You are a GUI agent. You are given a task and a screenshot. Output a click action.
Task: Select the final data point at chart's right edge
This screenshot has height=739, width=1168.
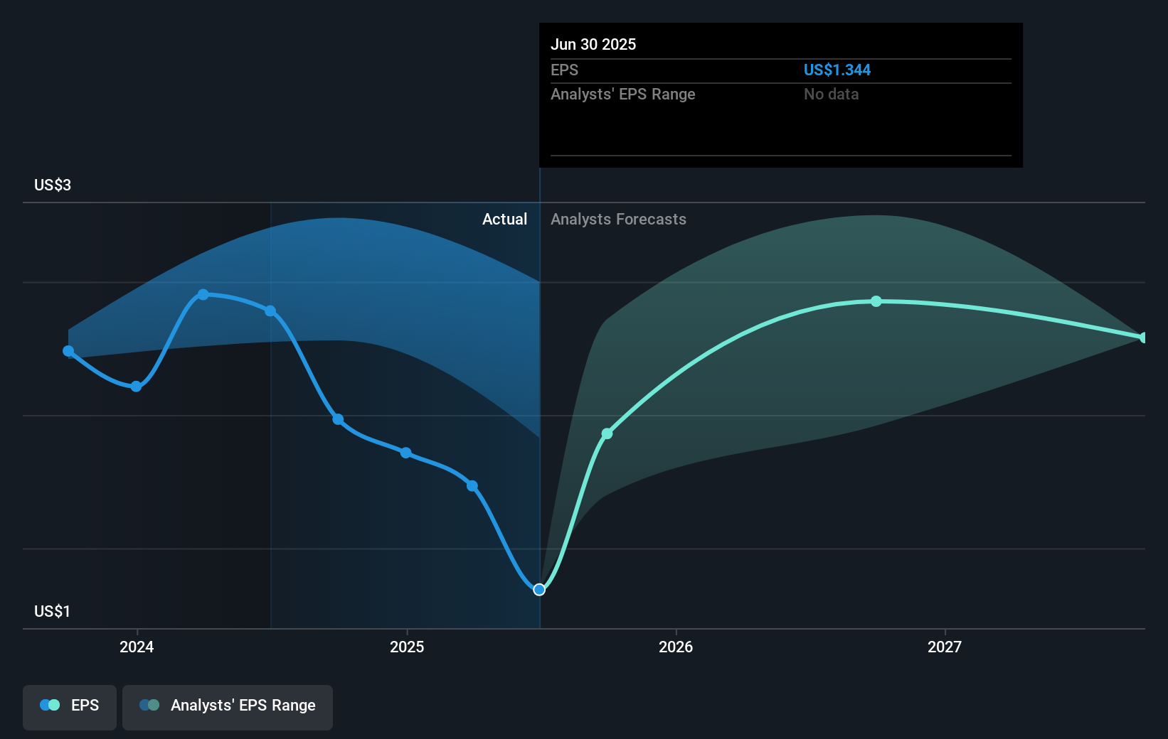pos(1143,338)
